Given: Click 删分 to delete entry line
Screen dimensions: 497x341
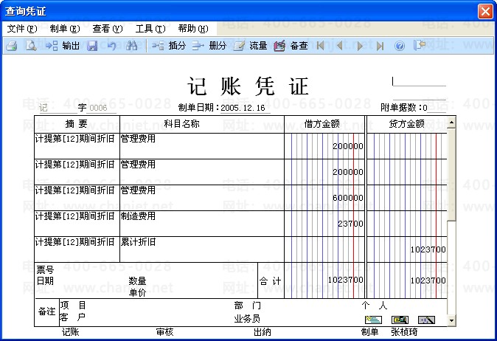Looking at the screenshot, I should [x=209, y=46].
